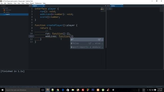Open the Find menu
The height and width of the screenshot is (92, 164).
point(15,3)
